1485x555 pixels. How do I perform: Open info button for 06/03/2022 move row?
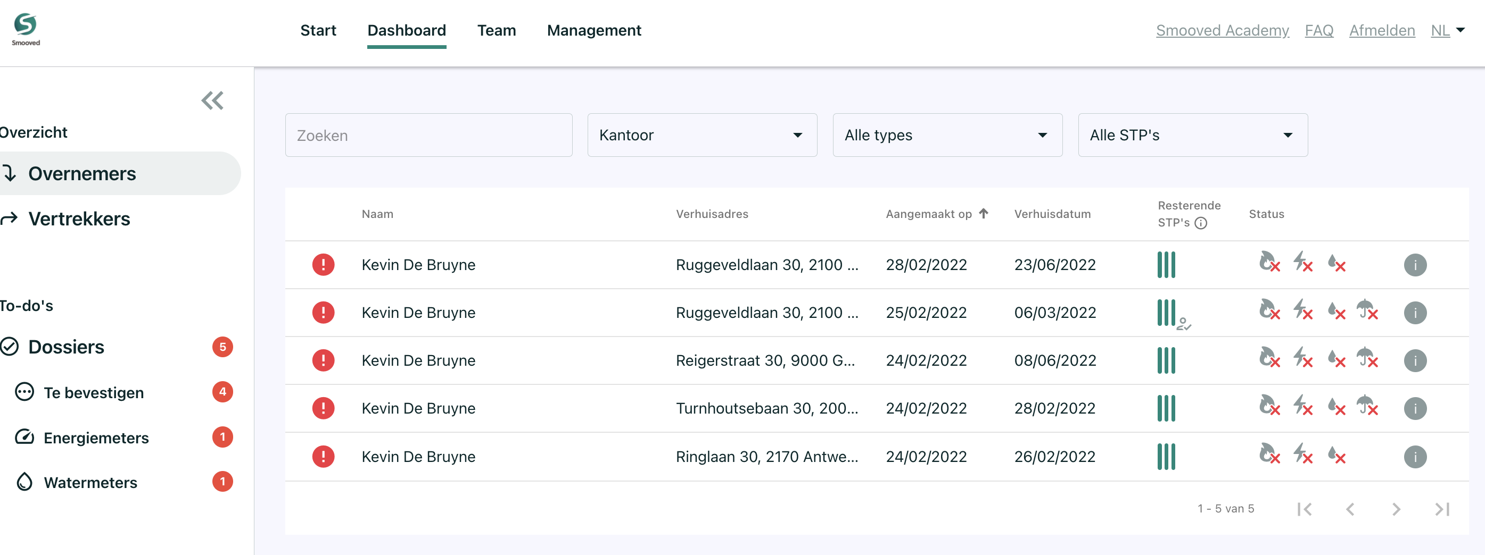pyautogui.click(x=1415, y=313)
